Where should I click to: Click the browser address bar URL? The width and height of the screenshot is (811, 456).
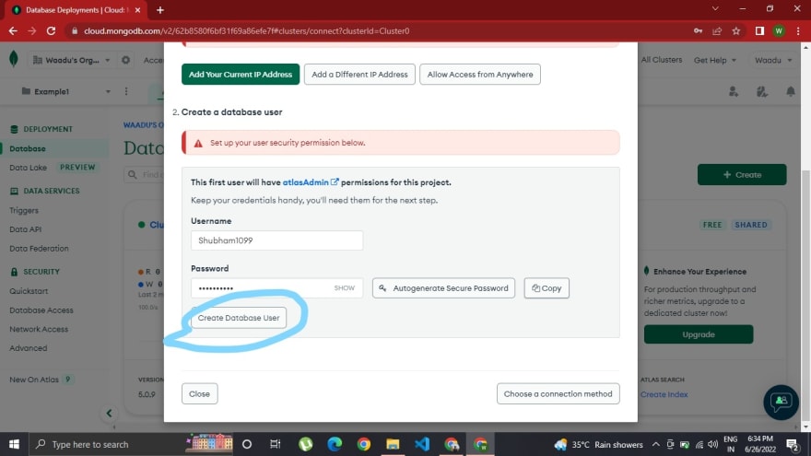pyautogui.click(x=247, y=31)
